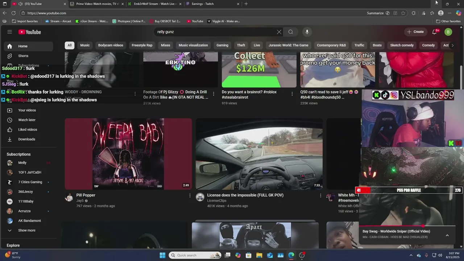This screenshot has width=464, height=261.
Task: Select the Freestyle Rap chip
Action: click(x=142, y=45)
